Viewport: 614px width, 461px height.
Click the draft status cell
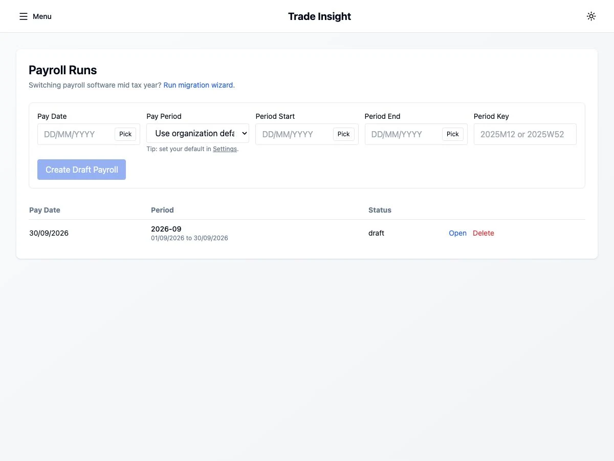click(376, 233)
